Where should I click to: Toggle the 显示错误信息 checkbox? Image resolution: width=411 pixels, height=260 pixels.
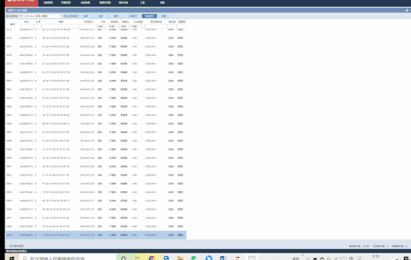[x=7, y=246]
